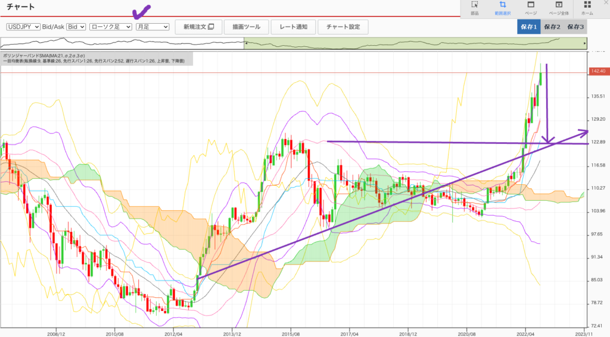Viewport: 610px width, 337px height.
Task: Click the 2023/11 date axis label
Action: (584, 333)
